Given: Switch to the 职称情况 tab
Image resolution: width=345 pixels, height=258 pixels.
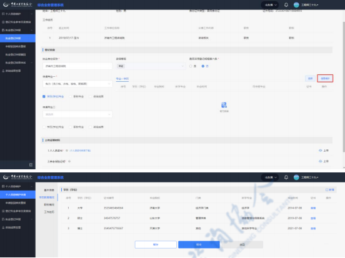Looking at the screenshot, I should point(49,204).
